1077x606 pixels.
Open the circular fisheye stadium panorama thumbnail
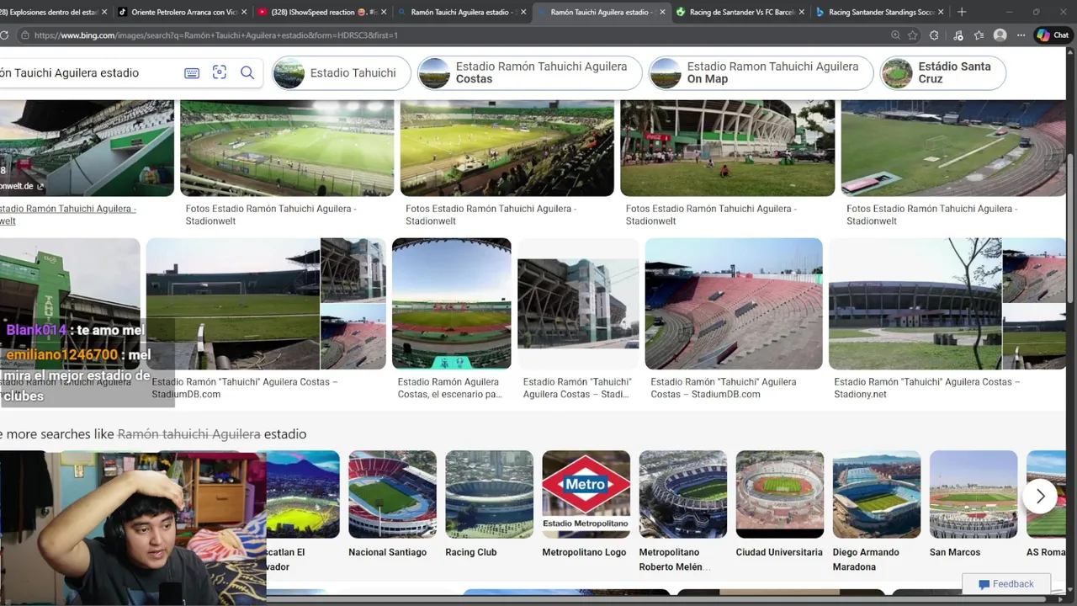(452, 304)
